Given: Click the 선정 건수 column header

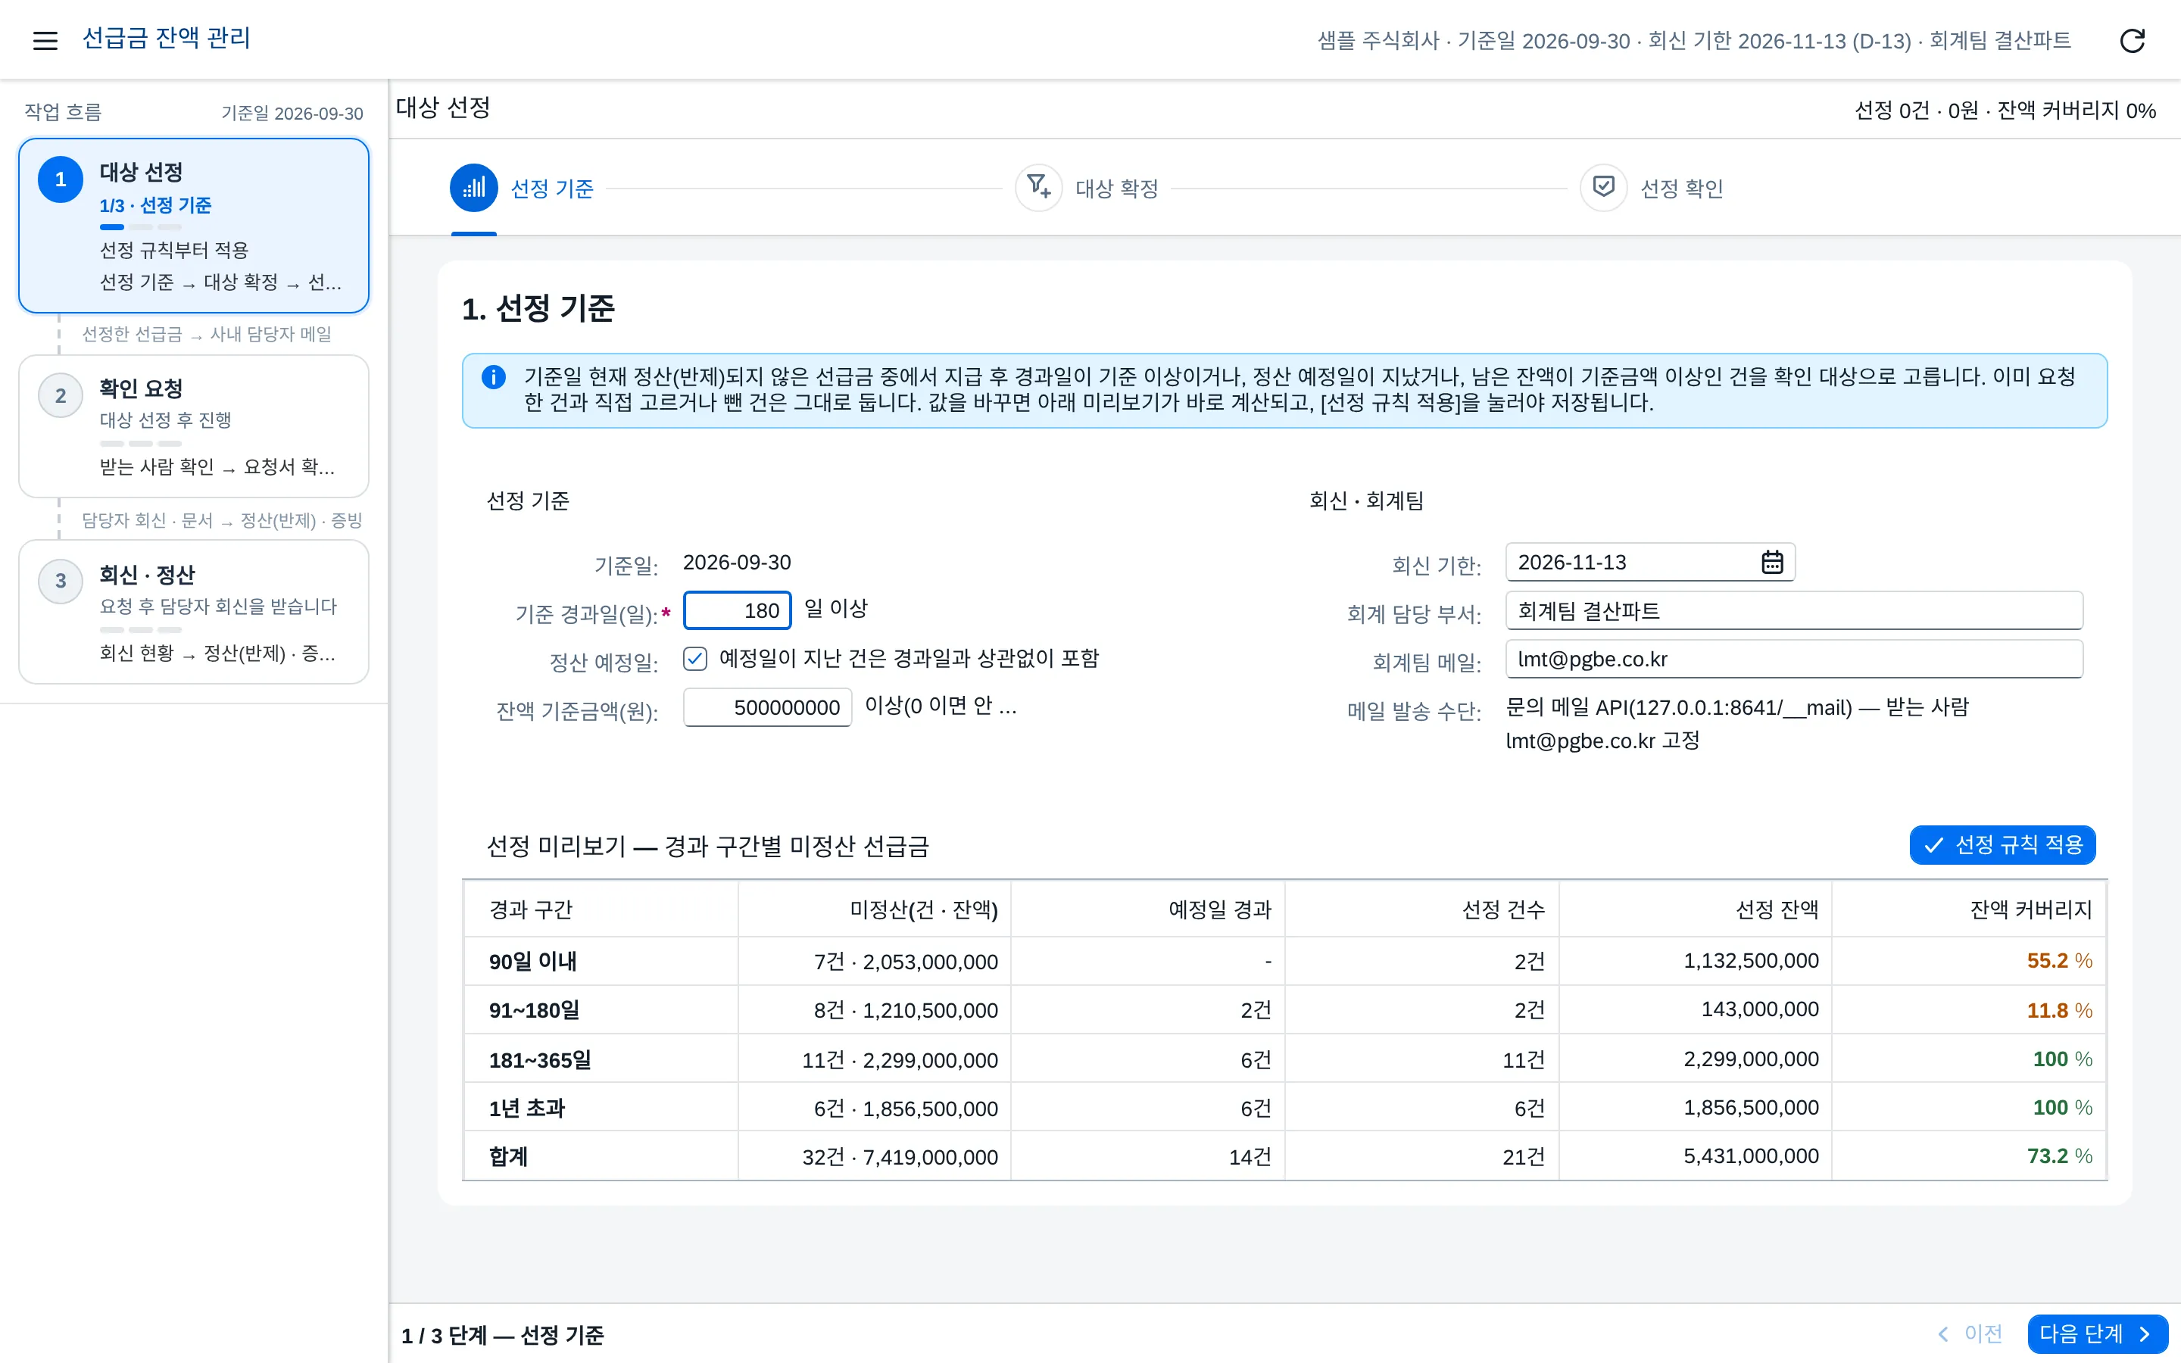Looking at the screenshot, I should click(1421, 909).
